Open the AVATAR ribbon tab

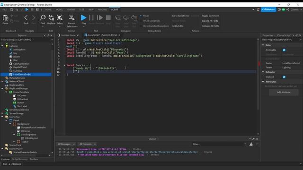click(71, 9)
